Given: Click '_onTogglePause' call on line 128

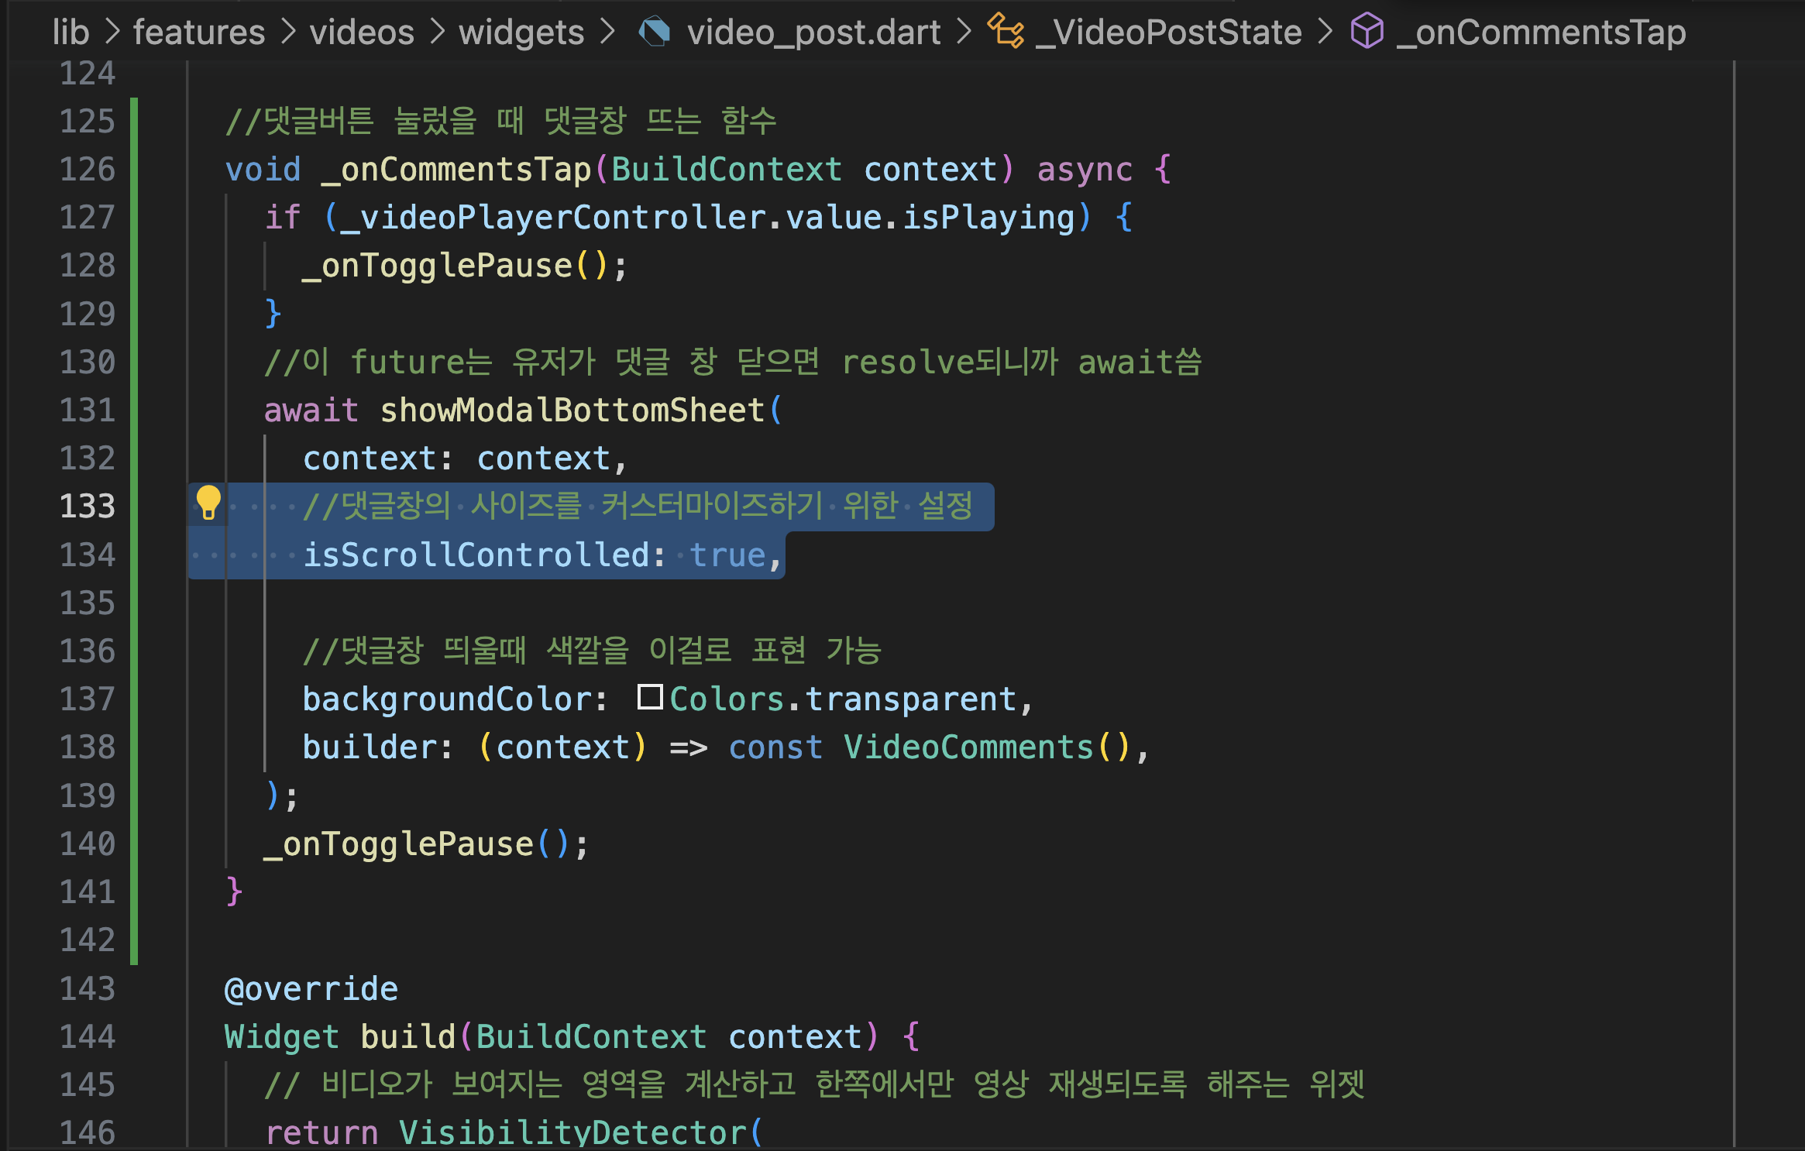Looking at the screenshot, I should 437,265.
